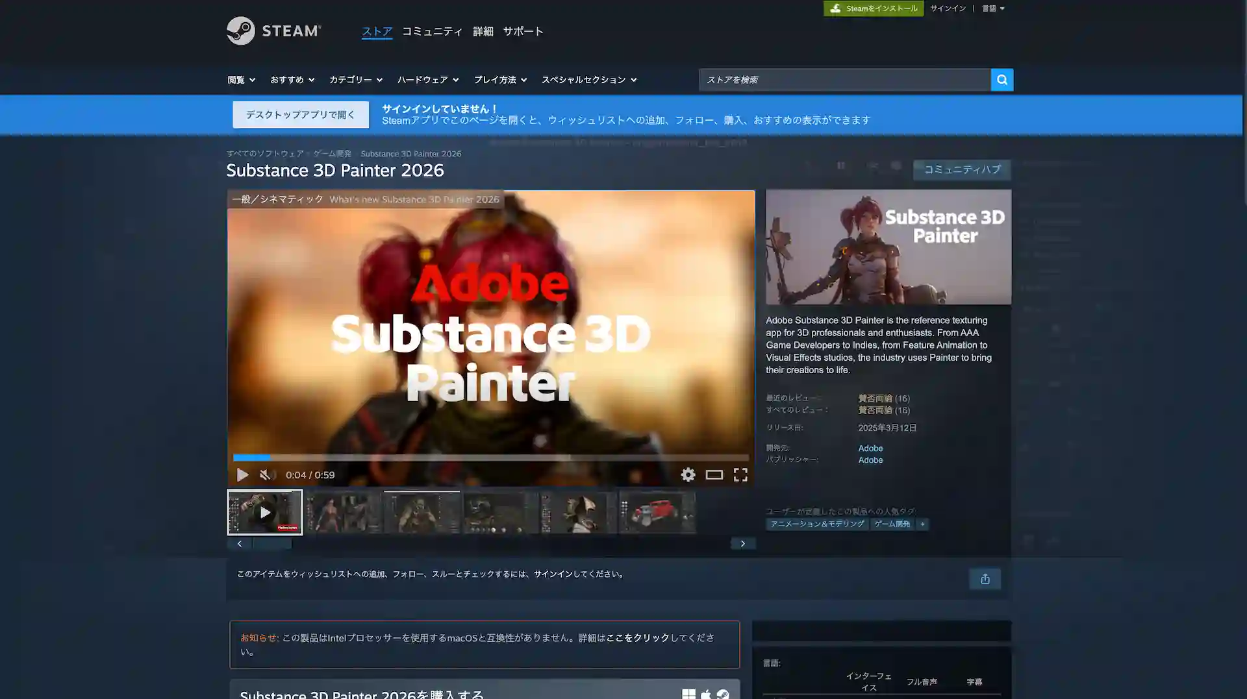Click the デスクトップアプリで開く button
1247x699 pixels.
[x=300, y=115]
